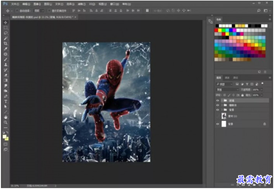Select the Zoom tool
The width and height of the screenshot is (274, 189).
5,122
